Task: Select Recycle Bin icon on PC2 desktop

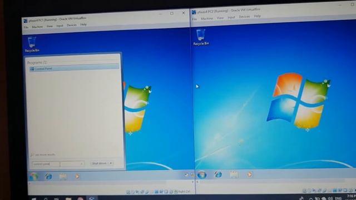Action: coord(201,37)
